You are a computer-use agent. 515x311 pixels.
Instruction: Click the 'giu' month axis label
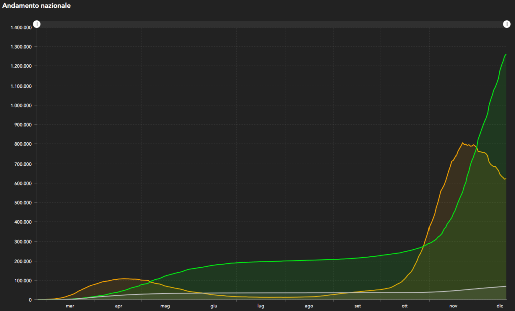click(214, 306)
